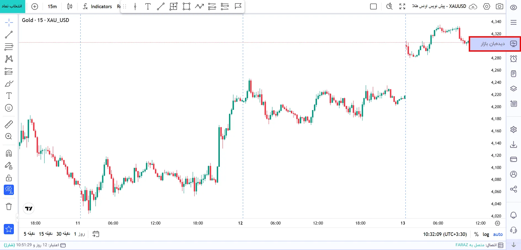Click the download icon in the right sidebar
This screenshot has width=521, height=250.
(x=514, y=144)
